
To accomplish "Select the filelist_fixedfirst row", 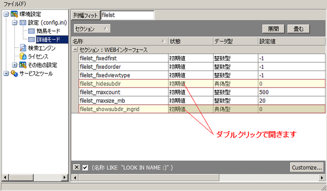I will click(202, 58).
